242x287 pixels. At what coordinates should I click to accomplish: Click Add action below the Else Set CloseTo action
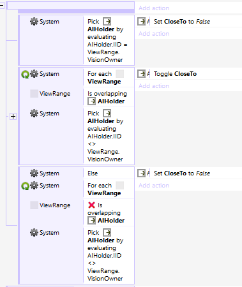click(154, 186)
